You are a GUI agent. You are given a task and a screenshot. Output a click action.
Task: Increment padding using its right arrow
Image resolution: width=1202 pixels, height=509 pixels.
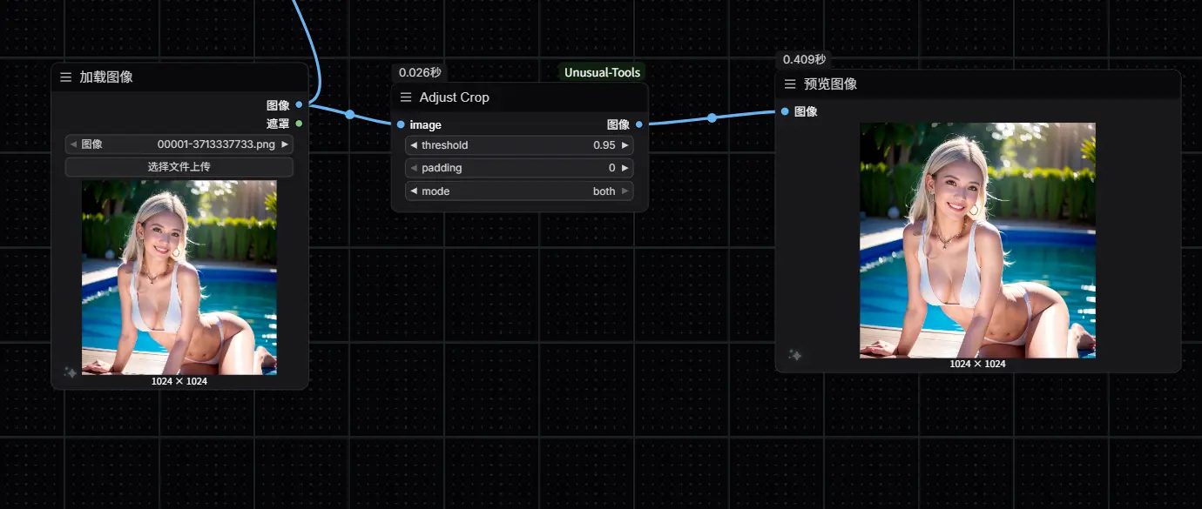point(624,168)
